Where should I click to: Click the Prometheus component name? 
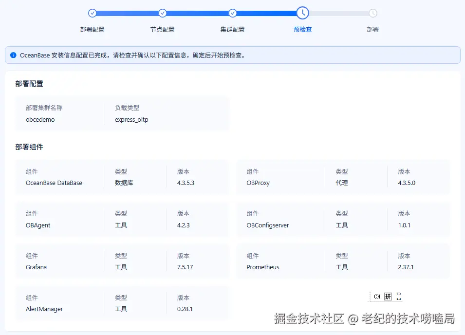tap(263, 267)
